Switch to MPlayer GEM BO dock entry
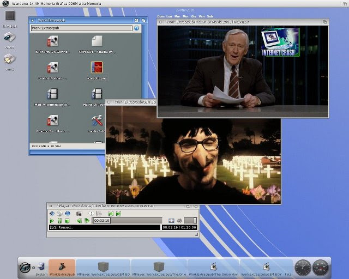Viewport: 349px width, 279px height. coord(103,268)
